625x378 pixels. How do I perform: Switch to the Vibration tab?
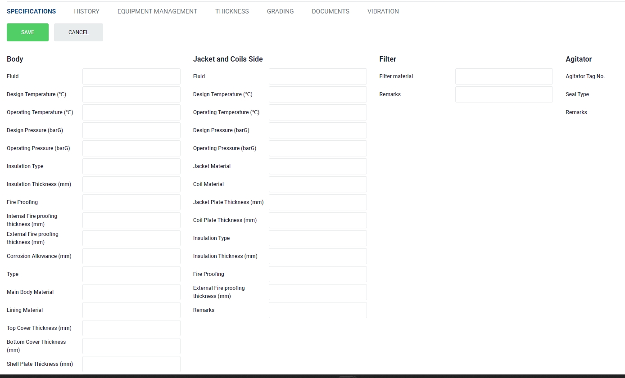pos(383,11)
